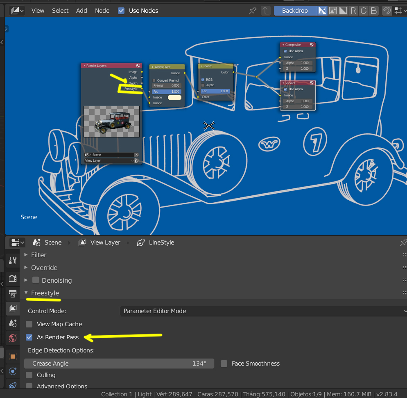Toggle the Backdrop button
This screenshot has height=398, width=407.
[295, 11]
